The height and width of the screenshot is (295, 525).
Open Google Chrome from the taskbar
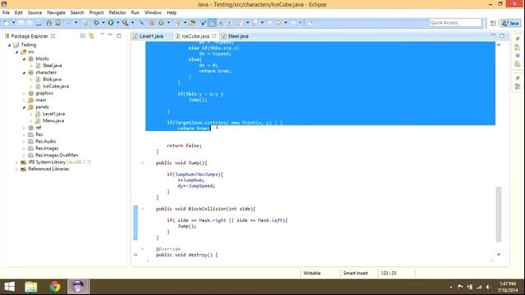[55, 287]
